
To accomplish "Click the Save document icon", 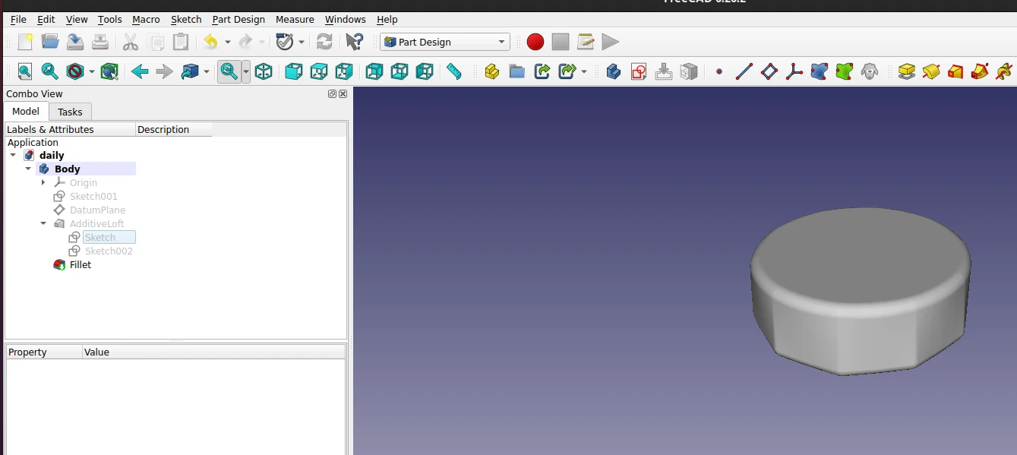I will tap(75, 42).
